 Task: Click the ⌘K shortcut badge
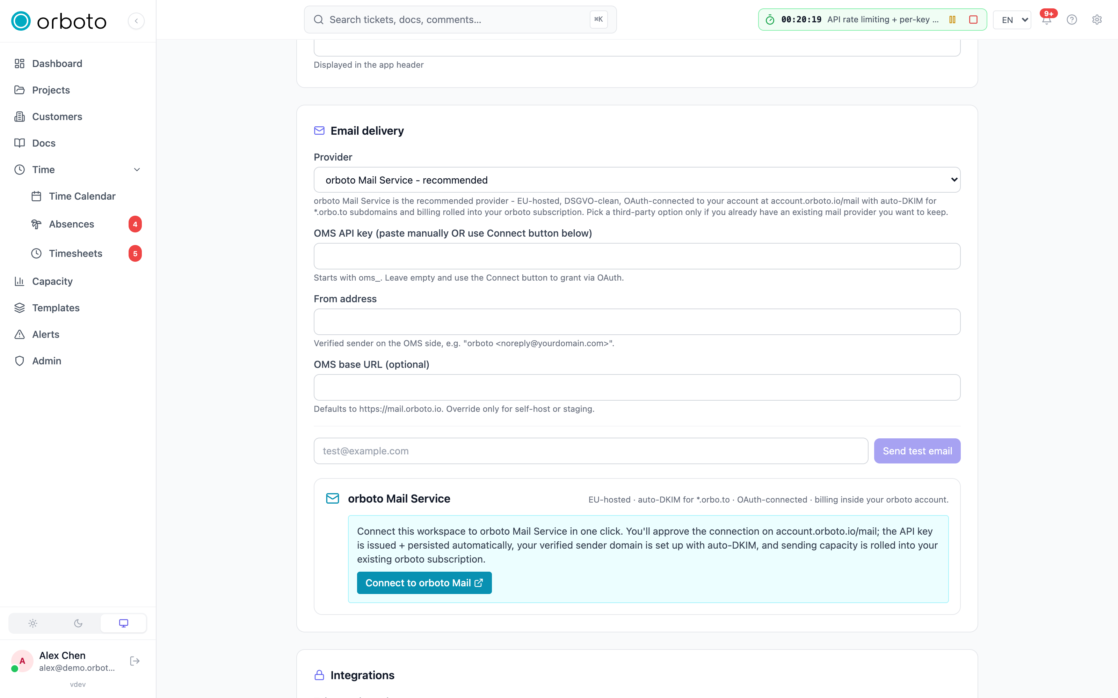click(598, 20)
